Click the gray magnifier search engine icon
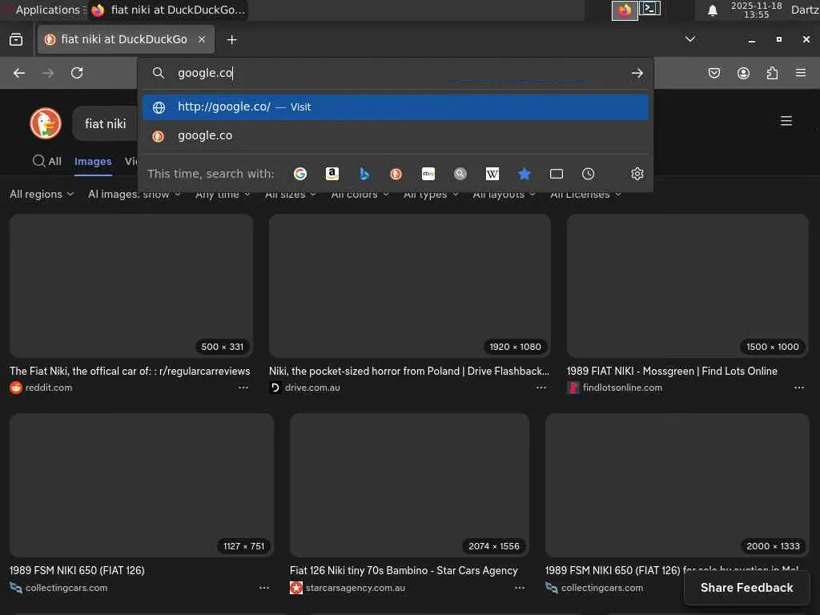This screenshot has height=615, width=820. (460, 174)
